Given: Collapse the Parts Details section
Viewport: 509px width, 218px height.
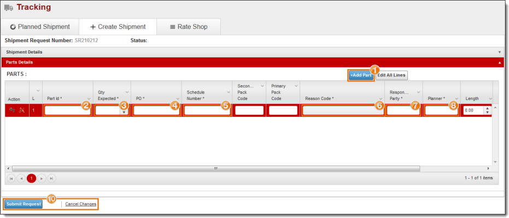Looking at the screenshot, I should click(500, 63).
